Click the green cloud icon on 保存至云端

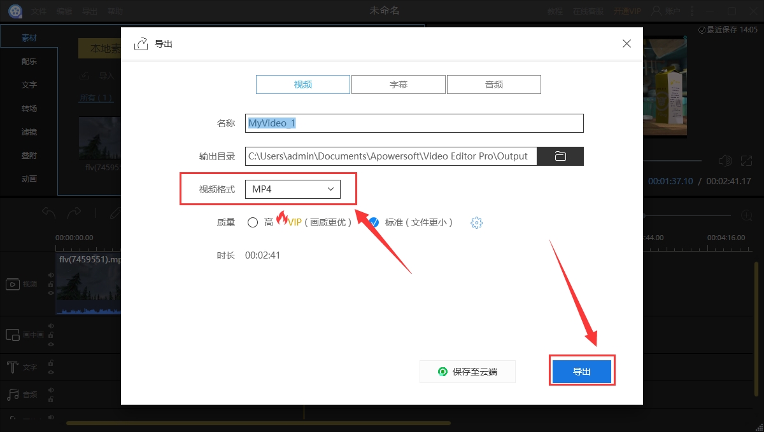[x=442, y=372]
